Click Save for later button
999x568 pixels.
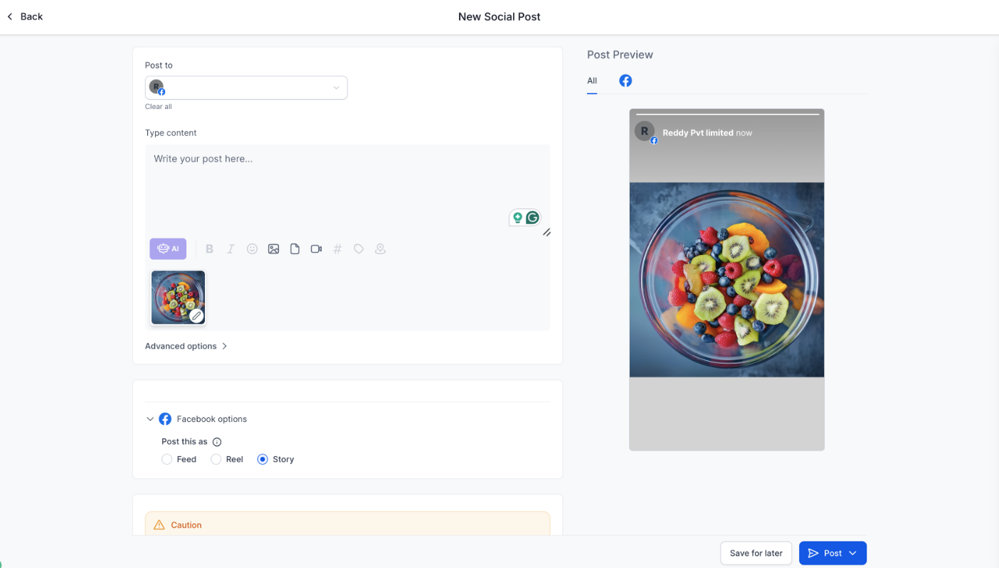[x=756, y=553]
